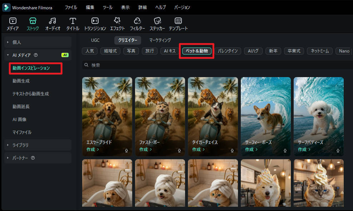The image size is (353, 211).
Task: Click 作成 on タイガーチェイス card
Action: tap(198, 149)
